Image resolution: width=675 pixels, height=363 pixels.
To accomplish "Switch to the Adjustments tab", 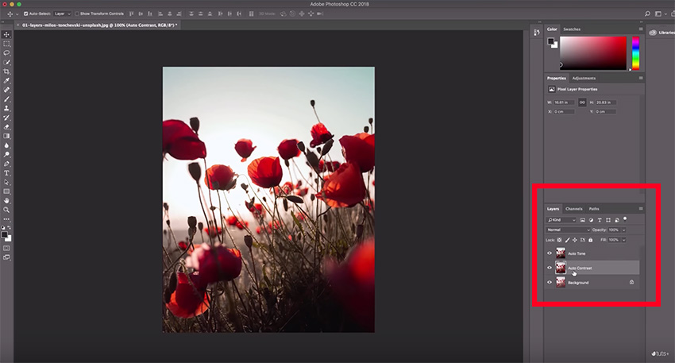I will [x=584, y=78].
